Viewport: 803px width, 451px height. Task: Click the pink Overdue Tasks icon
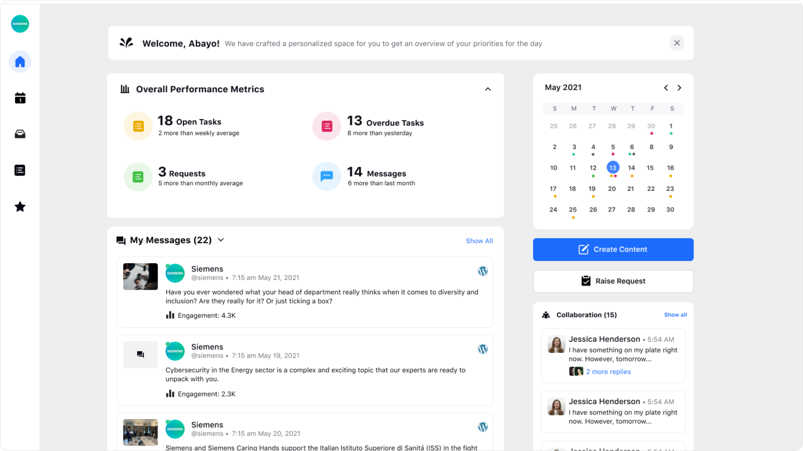(327, 126)
